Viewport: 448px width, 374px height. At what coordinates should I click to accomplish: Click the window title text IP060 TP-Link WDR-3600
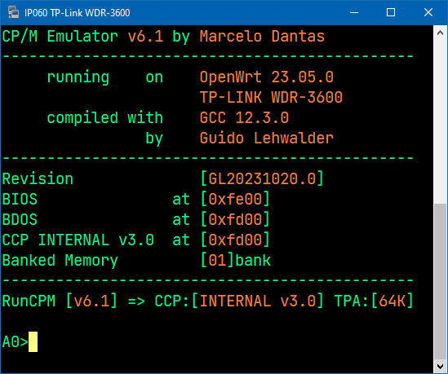pyautogui.click(x=78, y=13)
